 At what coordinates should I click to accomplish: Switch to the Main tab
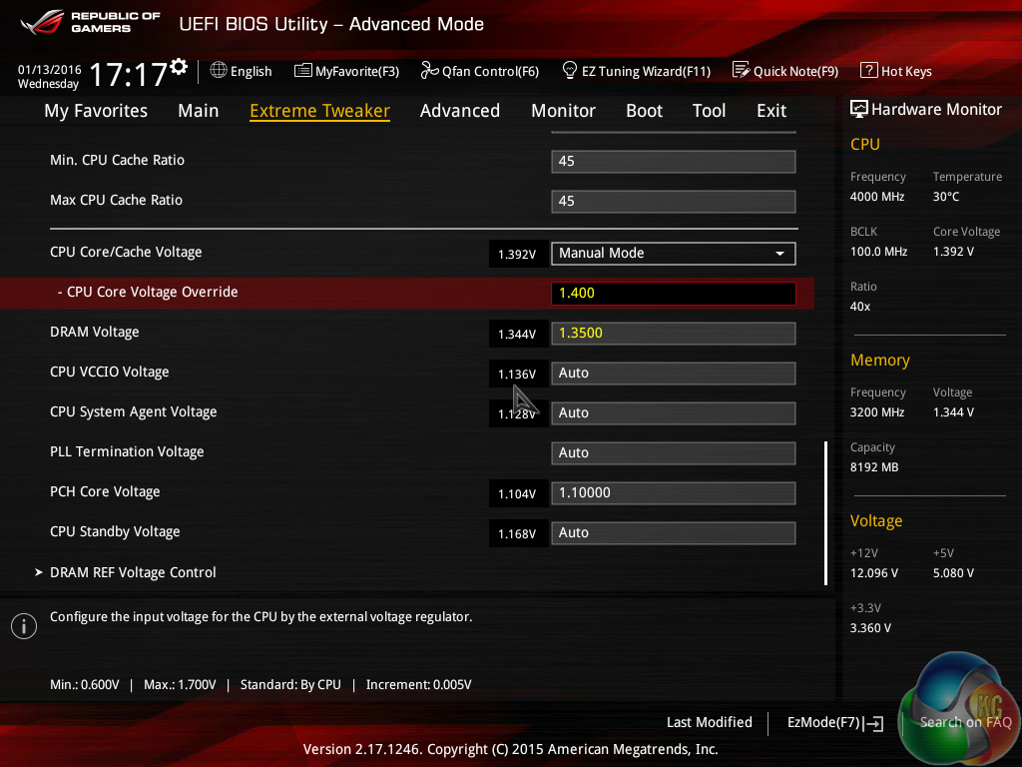pyautogui.click(x=199, y=111)
